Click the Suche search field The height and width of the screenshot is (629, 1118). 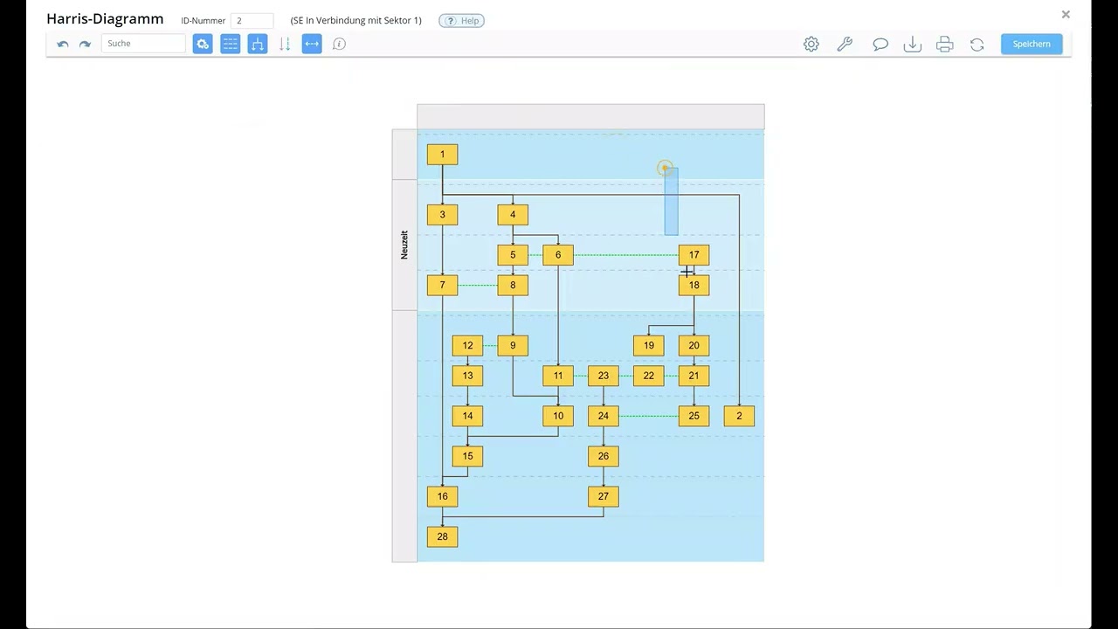[143, 44]
